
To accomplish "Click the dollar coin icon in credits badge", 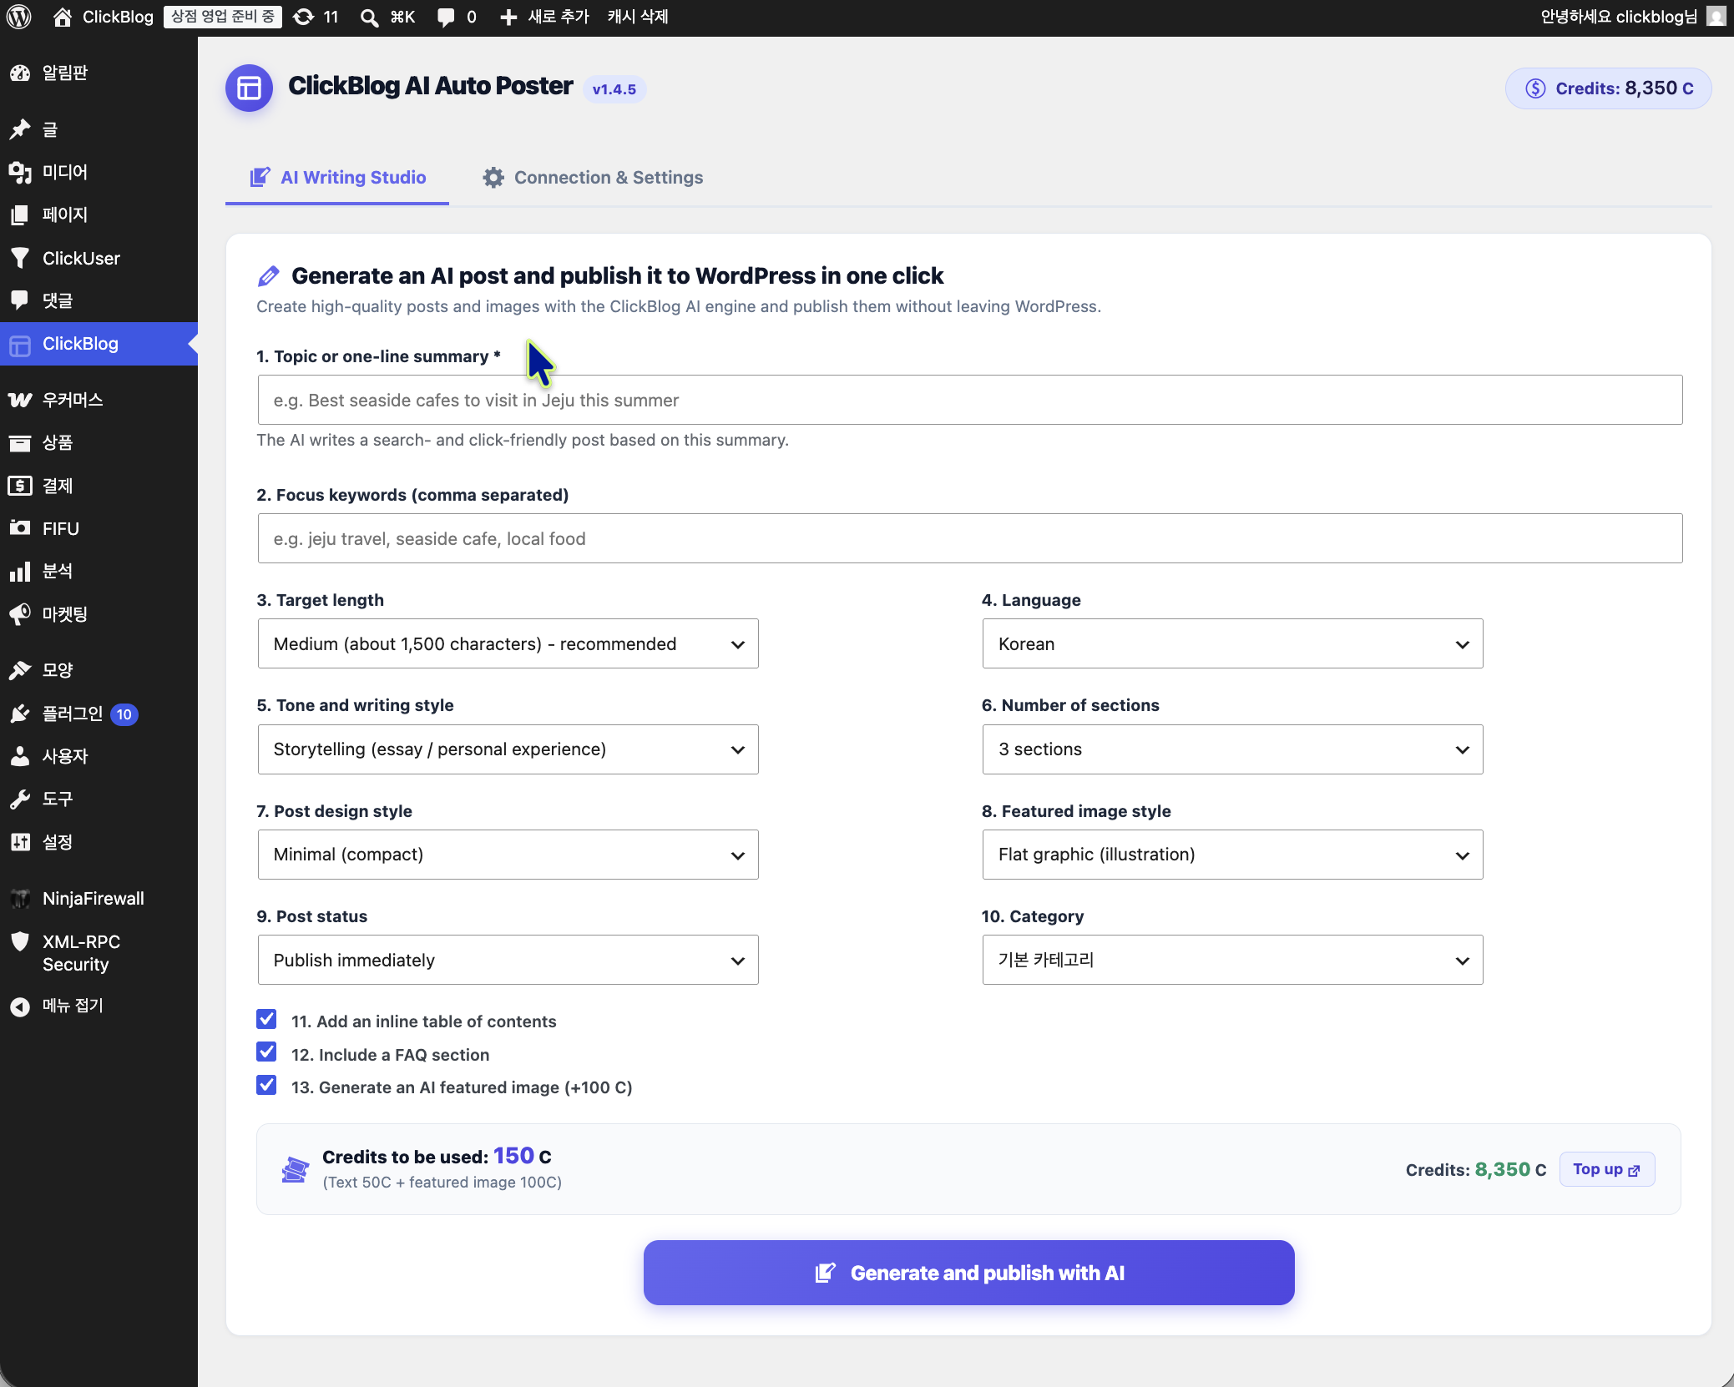I will pos(1535,88).
